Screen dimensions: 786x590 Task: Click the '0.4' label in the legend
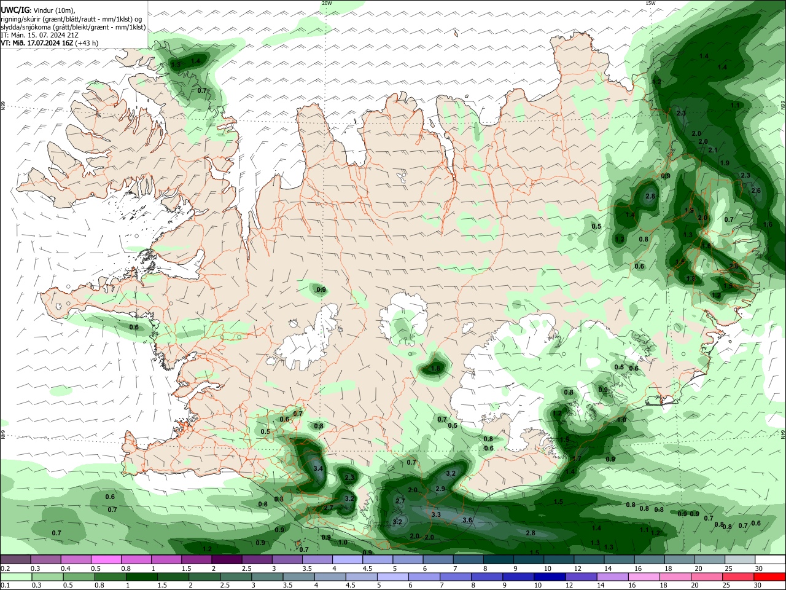(66, 568)
